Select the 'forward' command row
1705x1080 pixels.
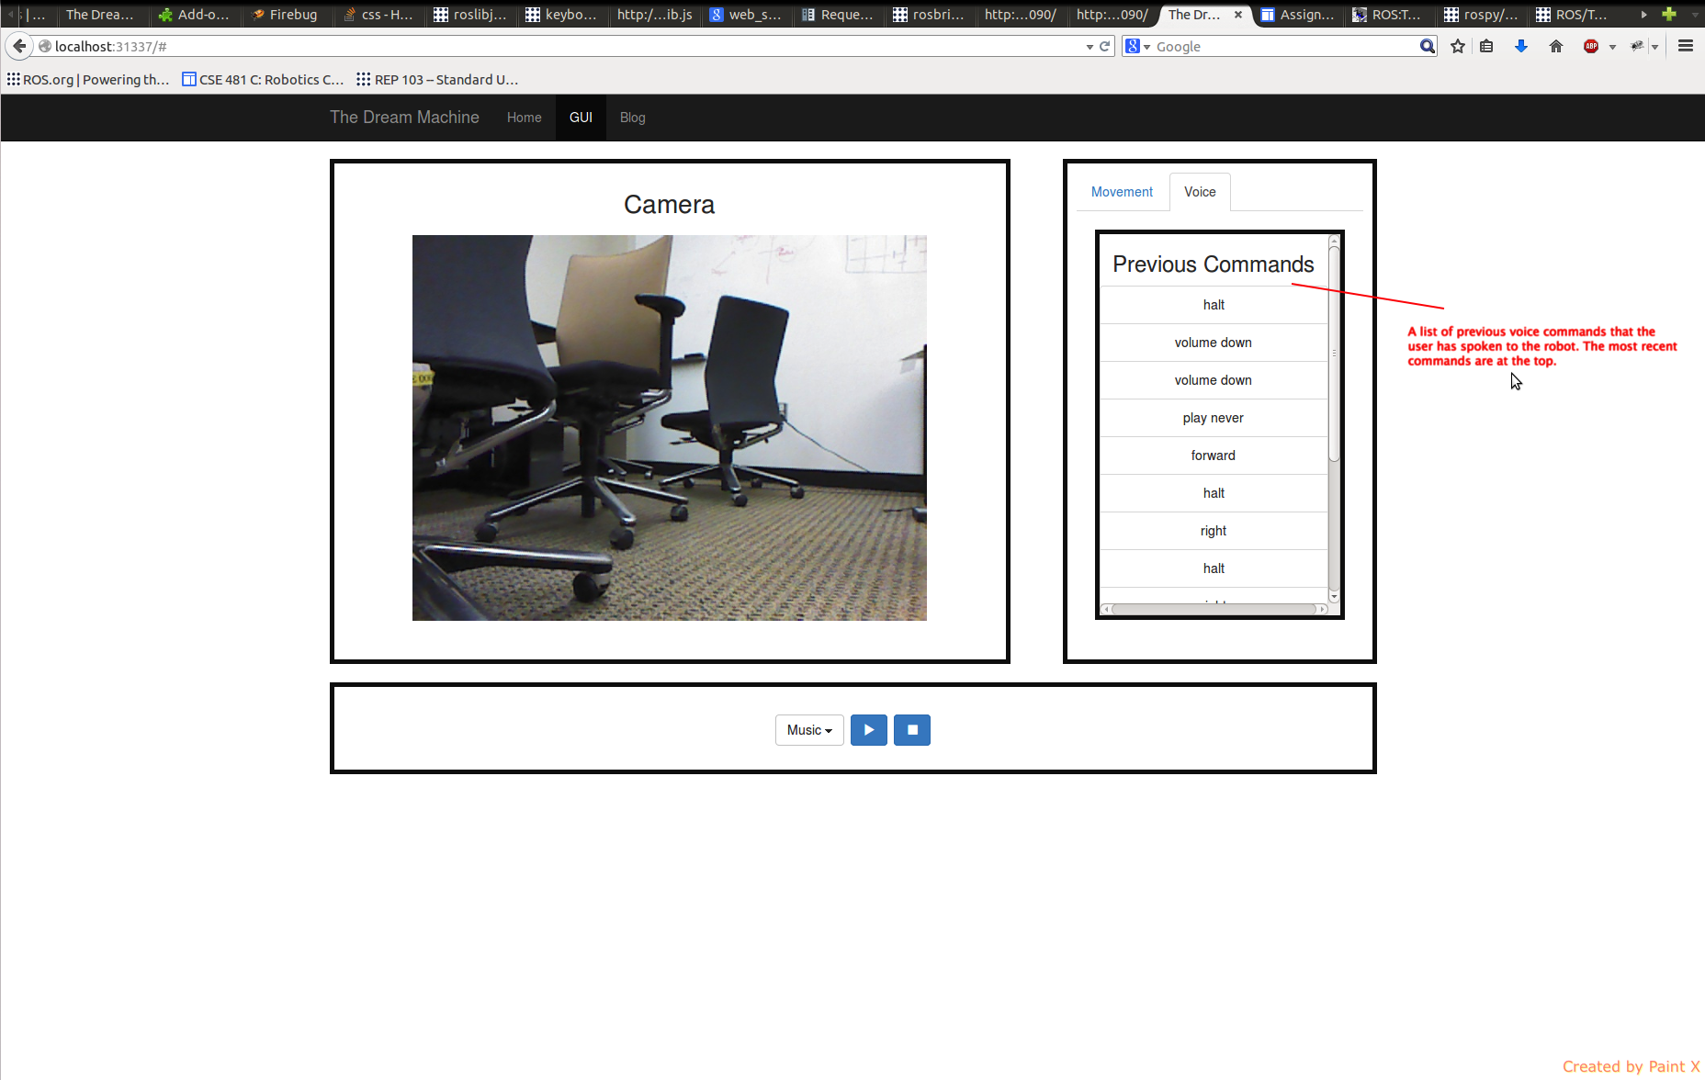coord(1214,456)
